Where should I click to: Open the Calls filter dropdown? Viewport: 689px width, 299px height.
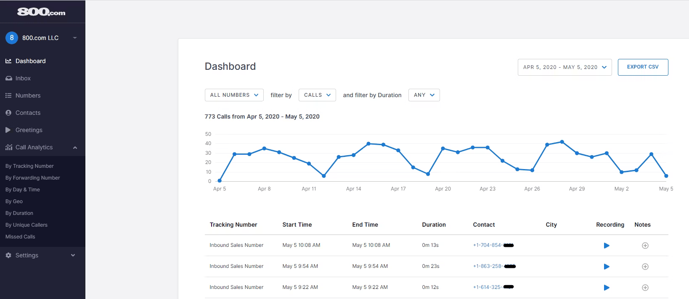317,95
